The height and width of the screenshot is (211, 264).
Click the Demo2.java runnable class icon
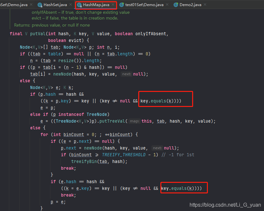click(176, 5)
